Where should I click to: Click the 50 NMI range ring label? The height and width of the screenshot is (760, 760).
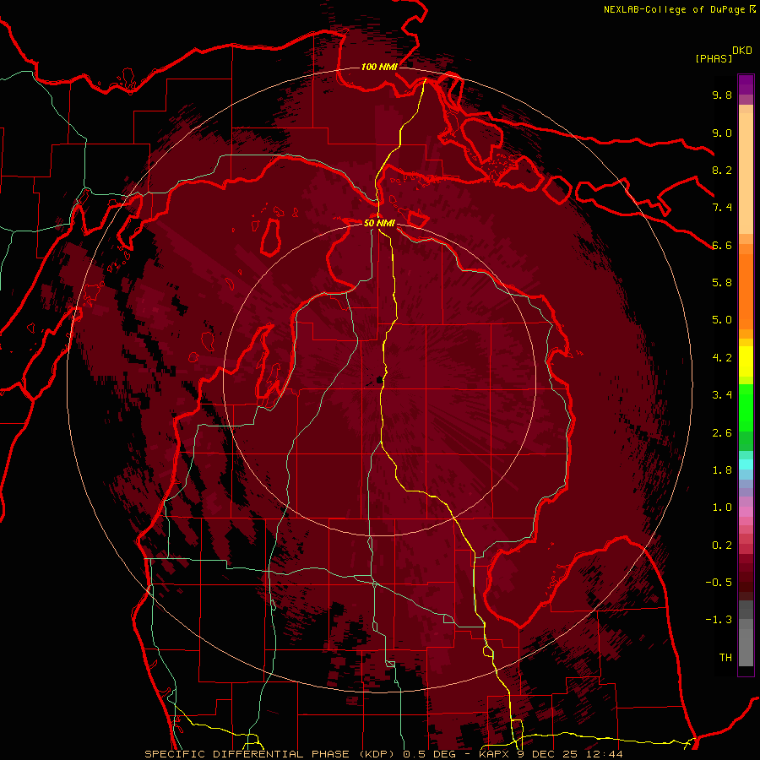379,223
